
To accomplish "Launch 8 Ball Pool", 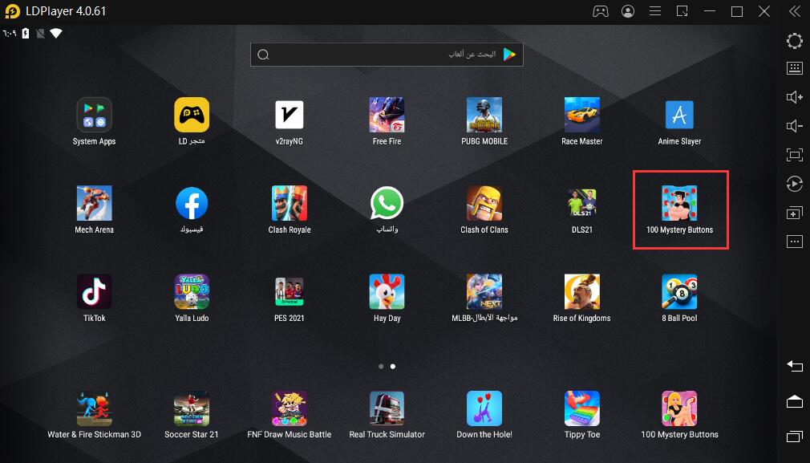I will [x=679, y=291].
